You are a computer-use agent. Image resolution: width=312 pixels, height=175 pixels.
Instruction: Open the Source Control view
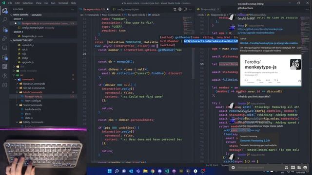5,29
